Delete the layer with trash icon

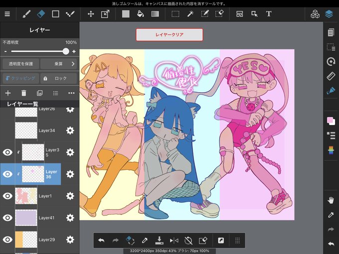click(x=24, y=93)
